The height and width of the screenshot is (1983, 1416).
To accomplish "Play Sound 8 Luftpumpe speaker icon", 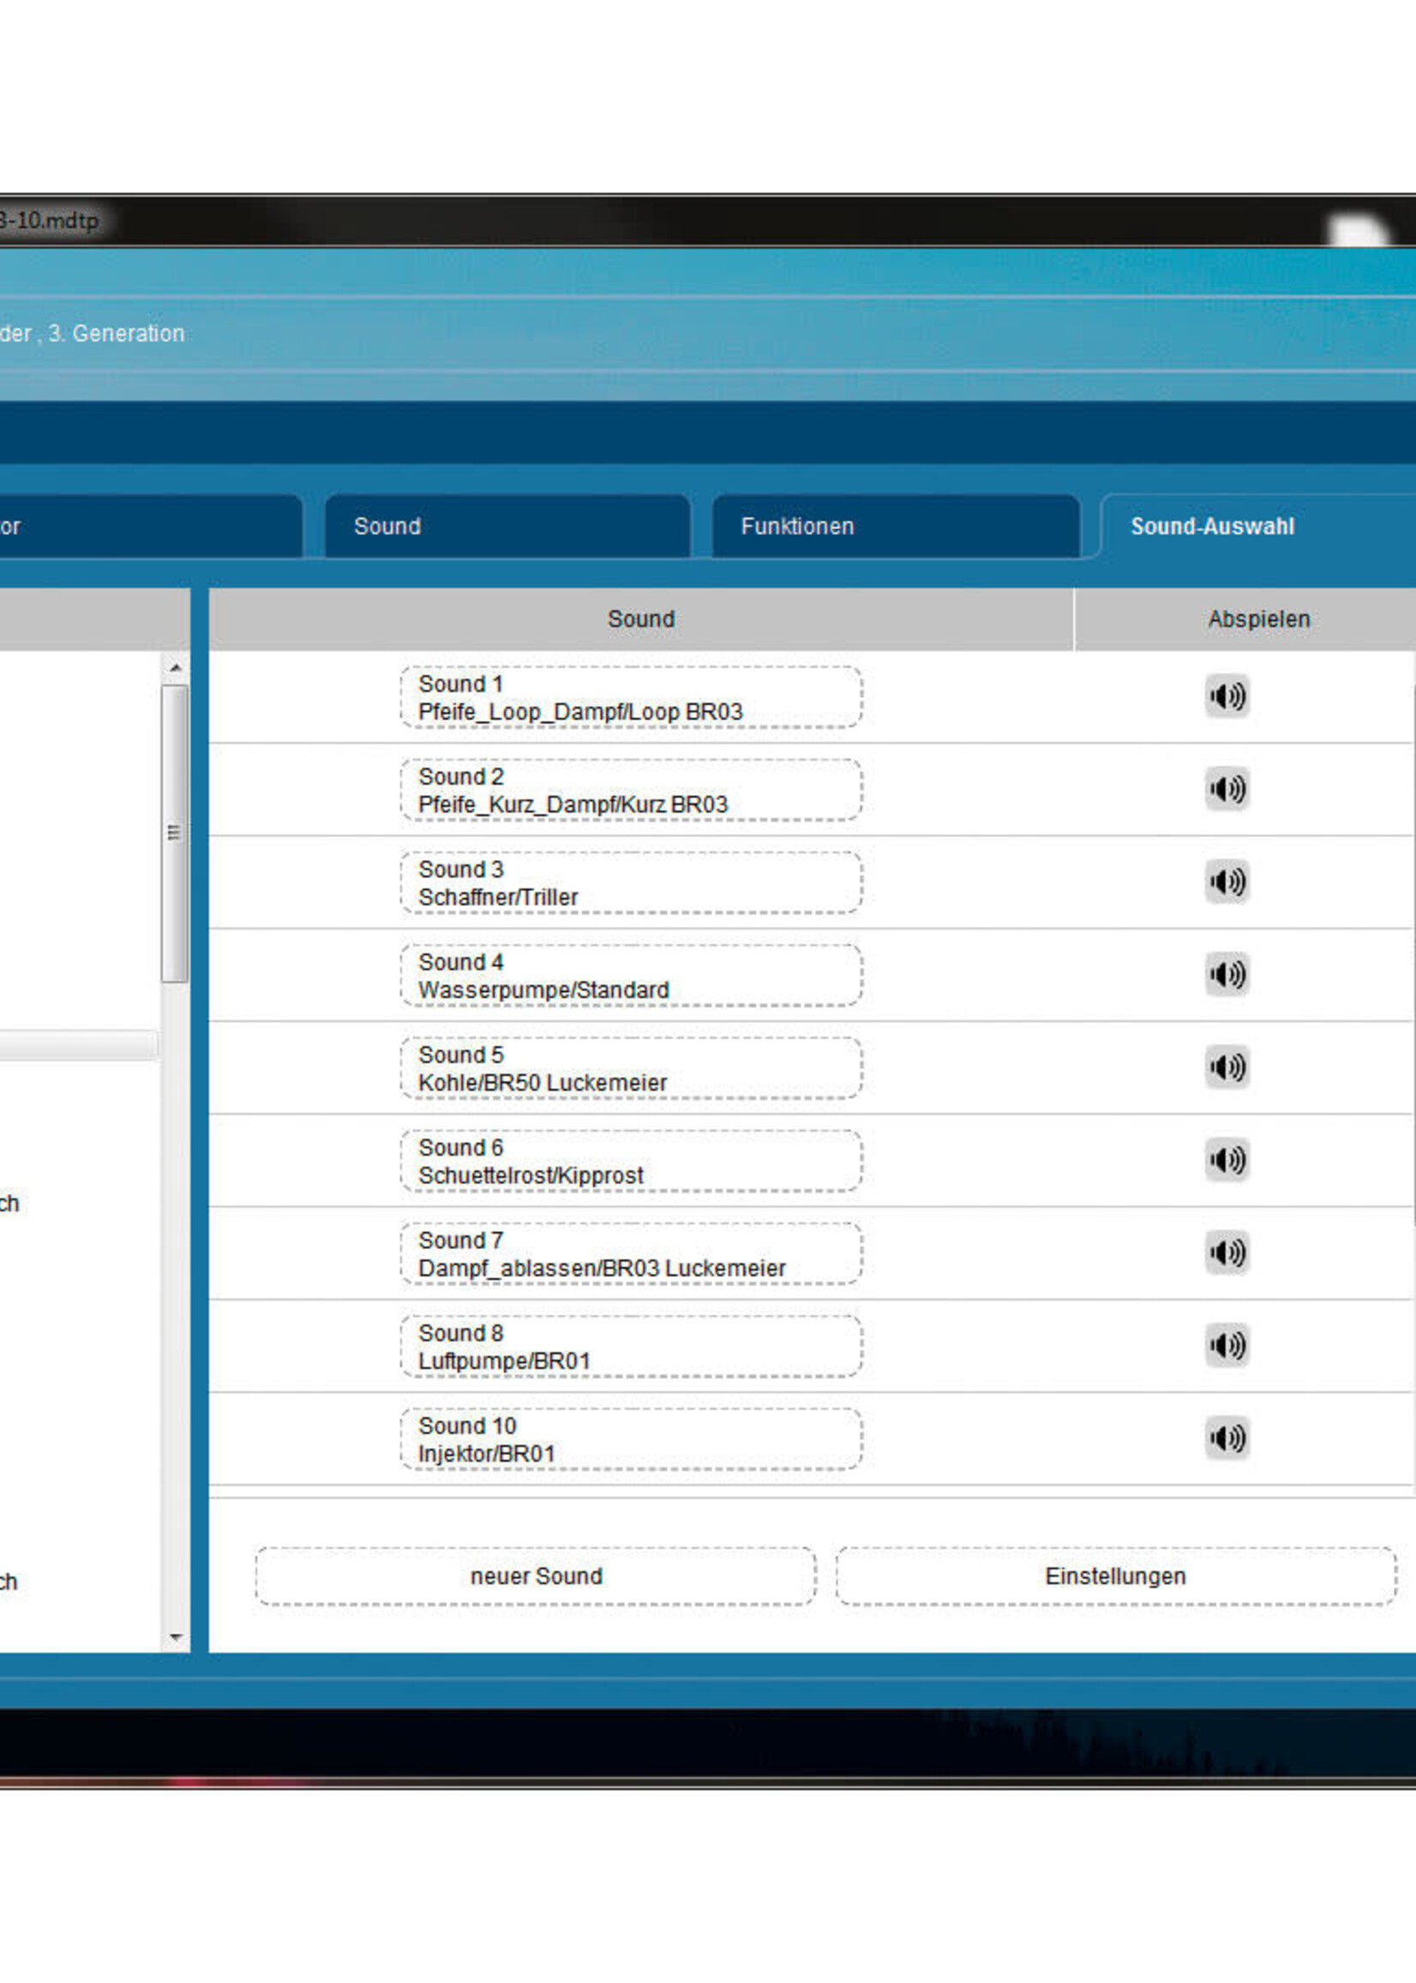I will pyautogui.click(x=1227, y=1344).
